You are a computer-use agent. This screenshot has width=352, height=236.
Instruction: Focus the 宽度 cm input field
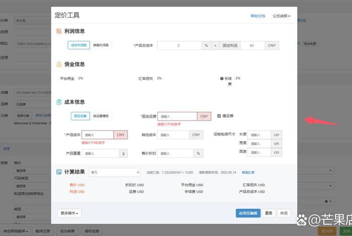click(x=259, y=144)
